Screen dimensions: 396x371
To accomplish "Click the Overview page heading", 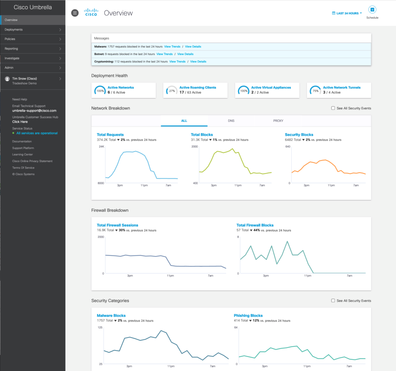I will pos(118,13).
